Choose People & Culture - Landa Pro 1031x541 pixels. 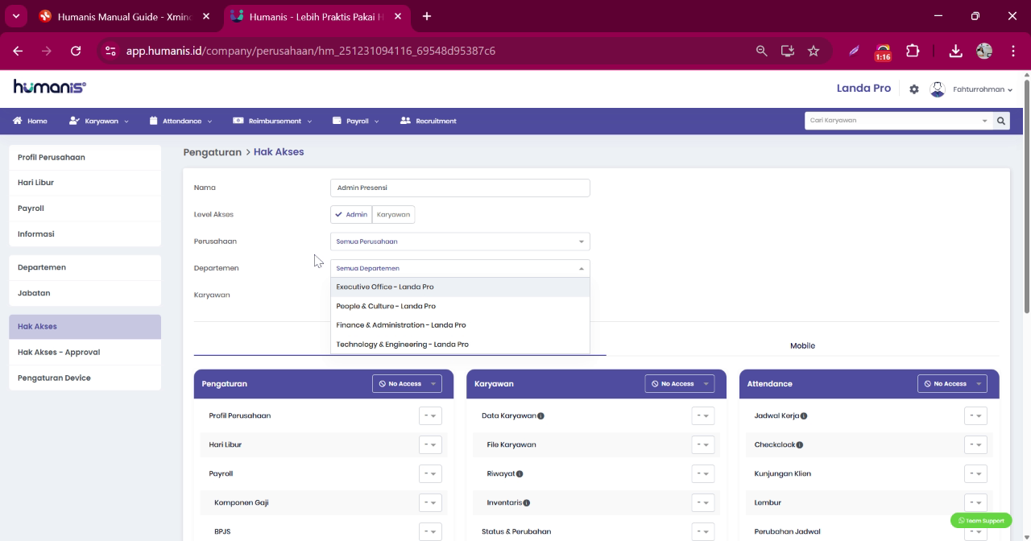[x=460, y=307]
